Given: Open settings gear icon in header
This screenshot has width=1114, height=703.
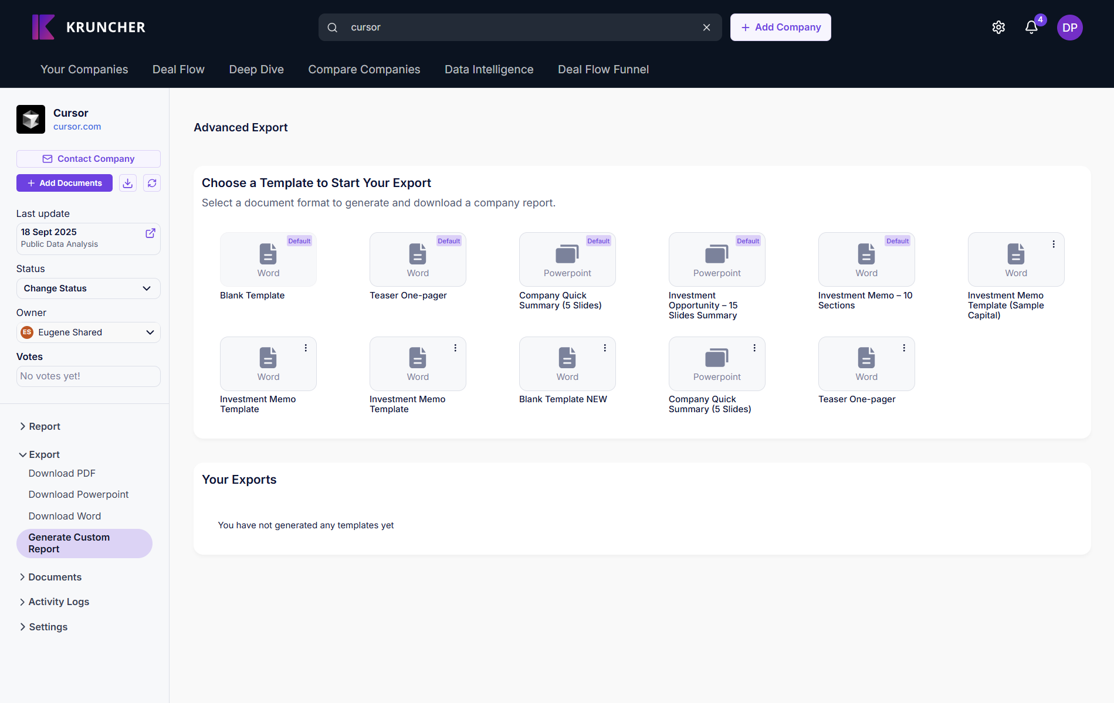Looking at the screenshot, I should pos(998,28).
